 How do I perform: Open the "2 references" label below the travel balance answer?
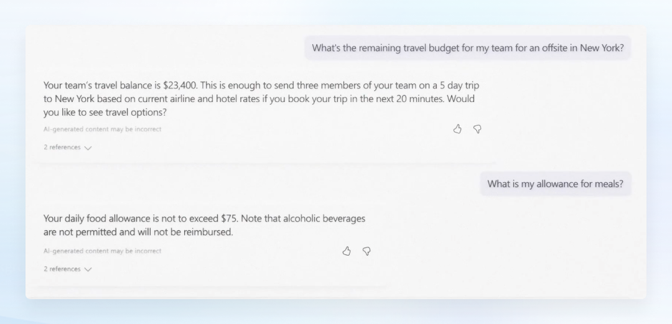pos(62,147)
